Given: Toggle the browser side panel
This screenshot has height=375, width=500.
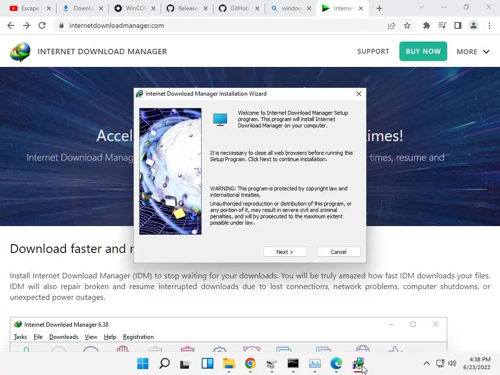Looking at the screenshot, I should [458, 25].
